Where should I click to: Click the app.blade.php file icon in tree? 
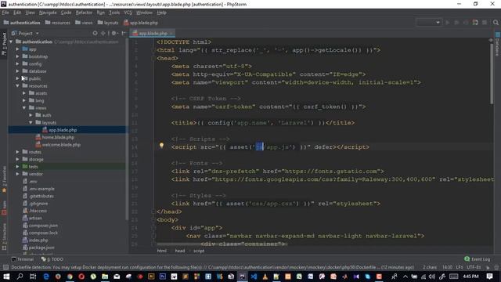pyautogui.click(x=45, y=130)
